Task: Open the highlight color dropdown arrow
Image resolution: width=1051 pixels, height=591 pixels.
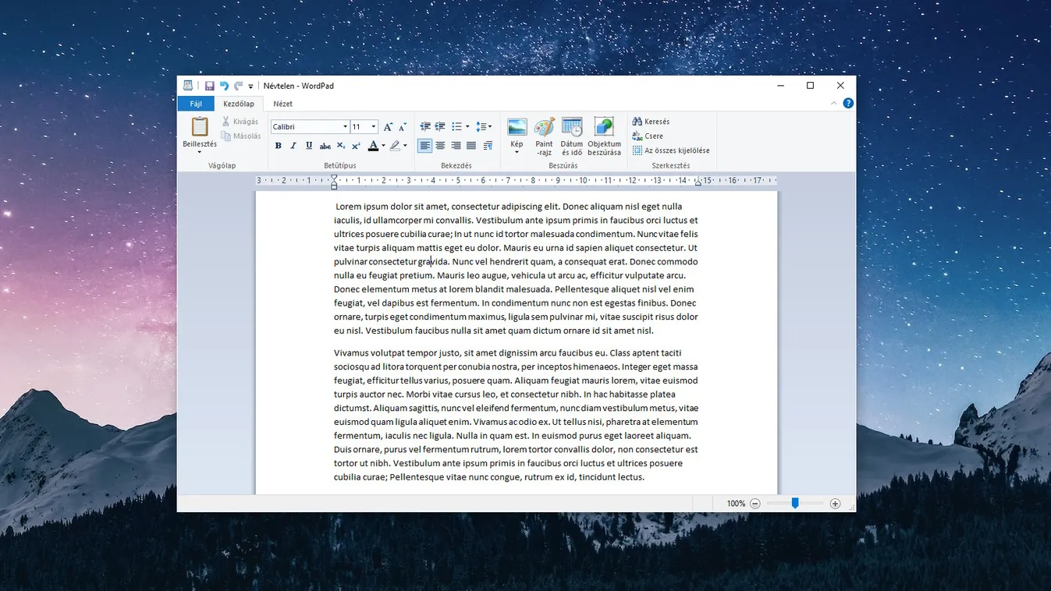Action: [405, 146]
